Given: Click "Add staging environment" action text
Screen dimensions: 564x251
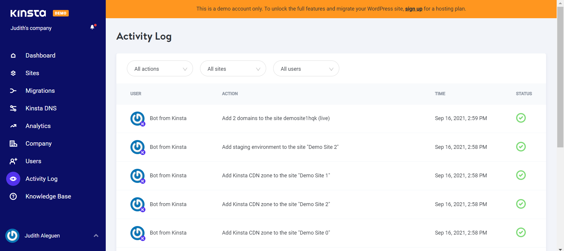Looking at the screenshot, I should [x=280, y=147].
